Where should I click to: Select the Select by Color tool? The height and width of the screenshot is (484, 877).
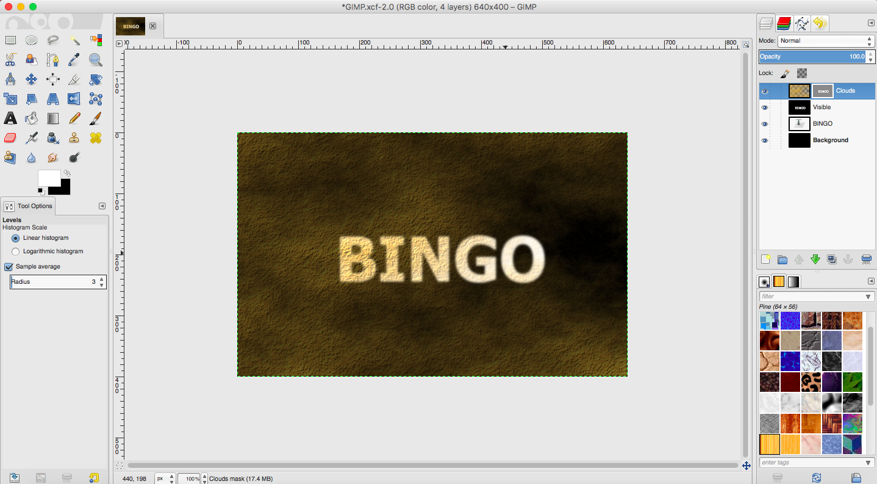(96, 41)
